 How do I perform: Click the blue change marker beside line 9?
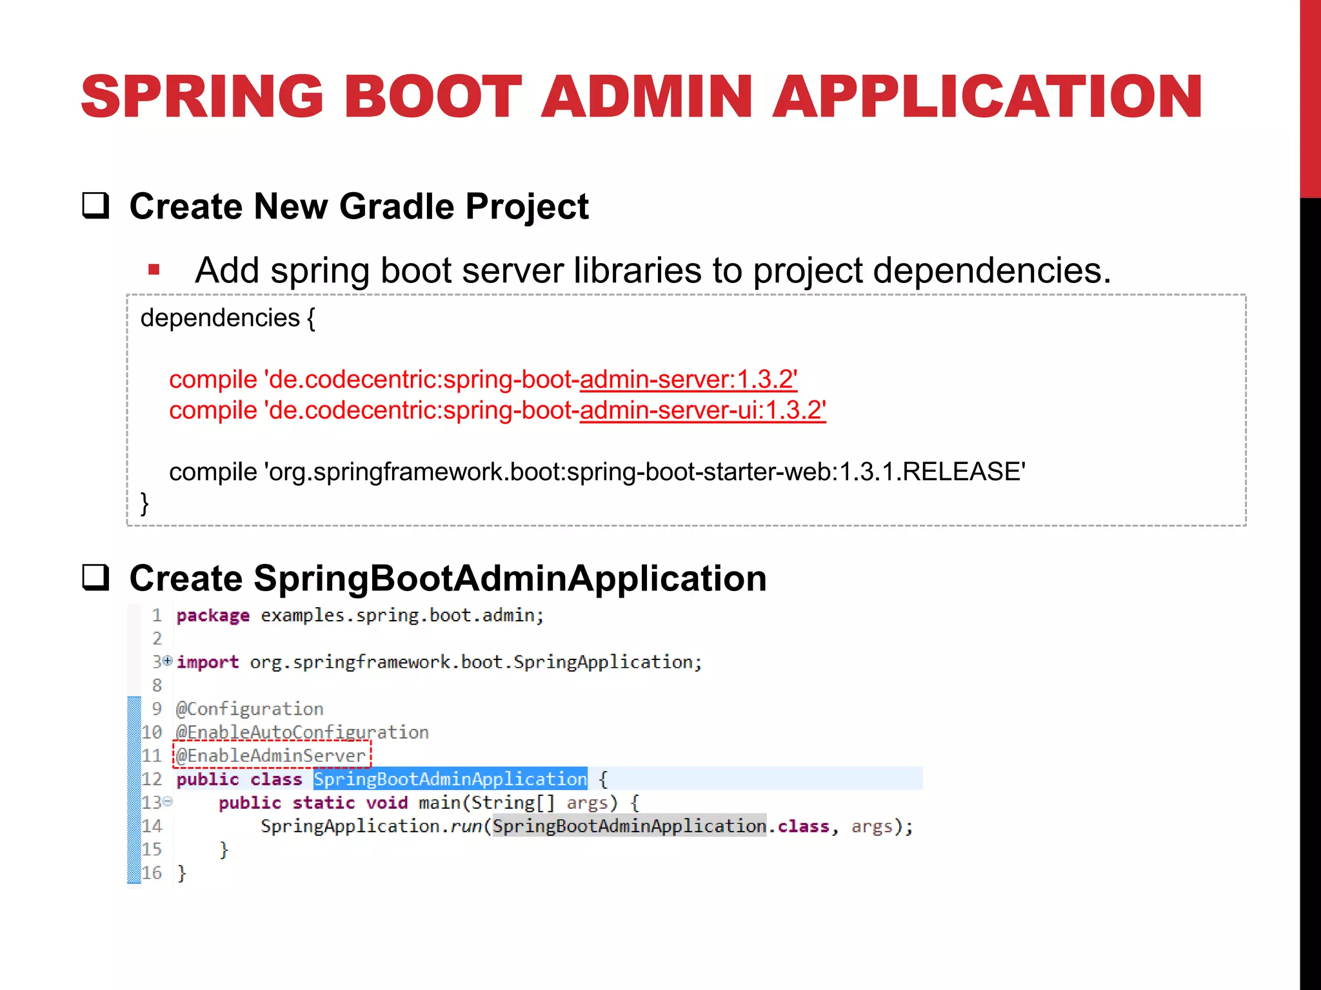coord(134,709)
